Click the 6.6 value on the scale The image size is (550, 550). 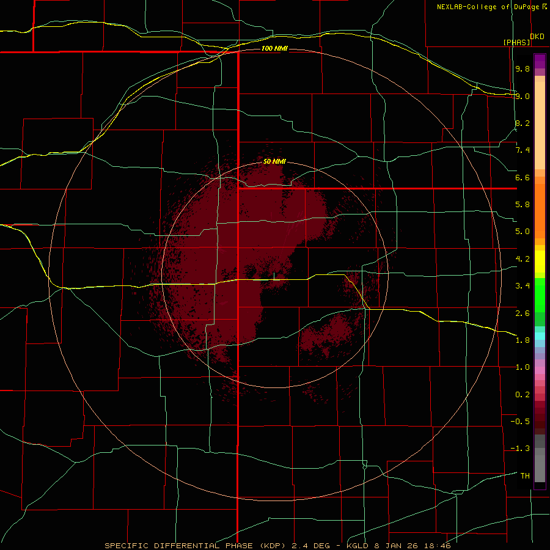522,177
